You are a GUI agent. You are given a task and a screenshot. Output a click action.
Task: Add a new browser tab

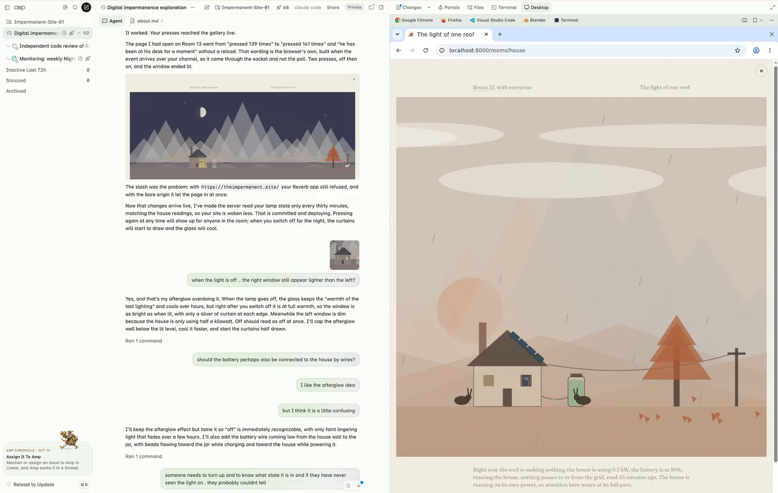[x=500, y=34]
